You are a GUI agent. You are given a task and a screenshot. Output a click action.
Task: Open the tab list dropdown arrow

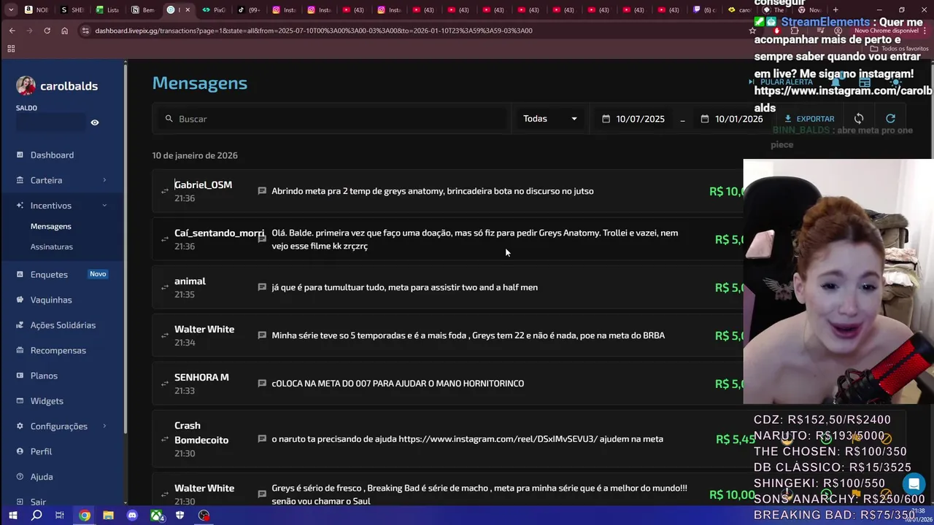pos(11,9)
